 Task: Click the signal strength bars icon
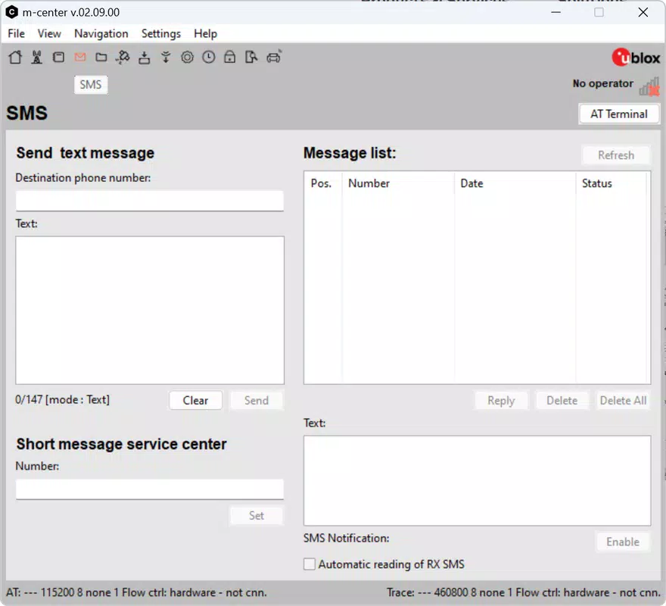[649, 86]
